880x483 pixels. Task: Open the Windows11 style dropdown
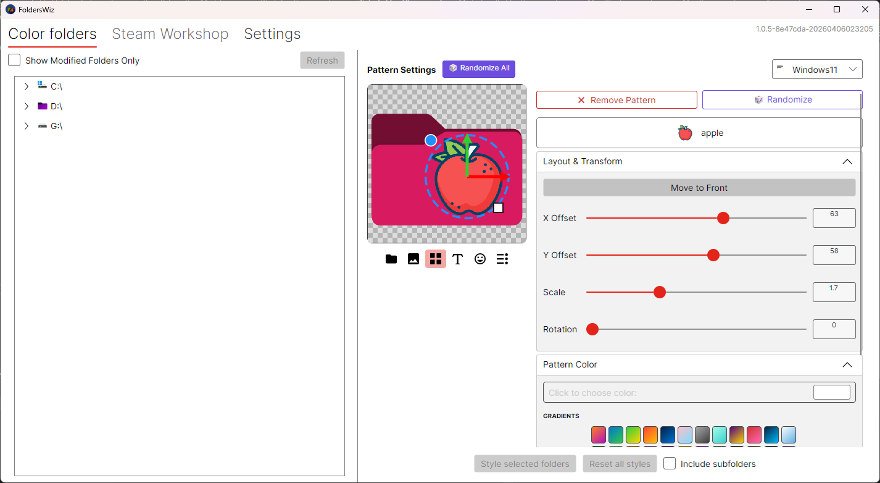[817, 69]
